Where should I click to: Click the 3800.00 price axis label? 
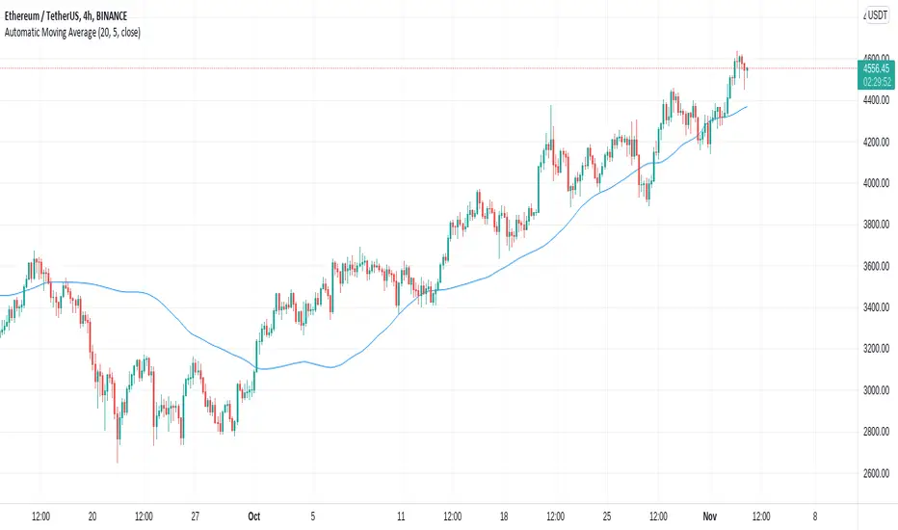point(875,225)
